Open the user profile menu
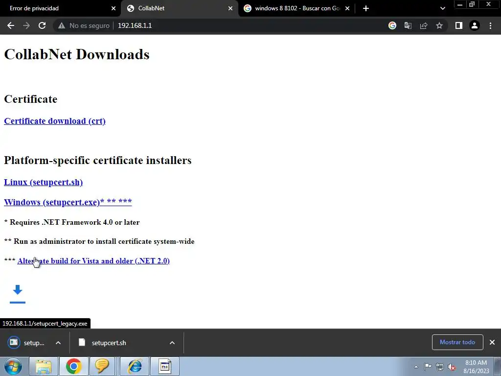The image size is (501, 376). click(x=475, y=25)
